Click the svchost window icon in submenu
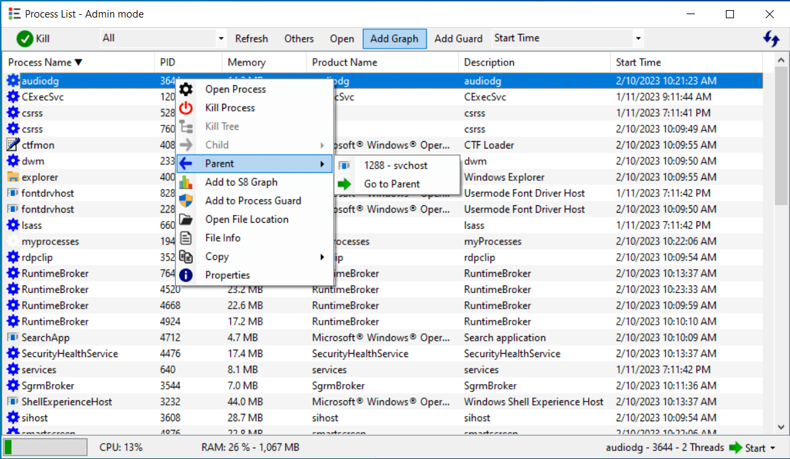 [x=344, y=165]
